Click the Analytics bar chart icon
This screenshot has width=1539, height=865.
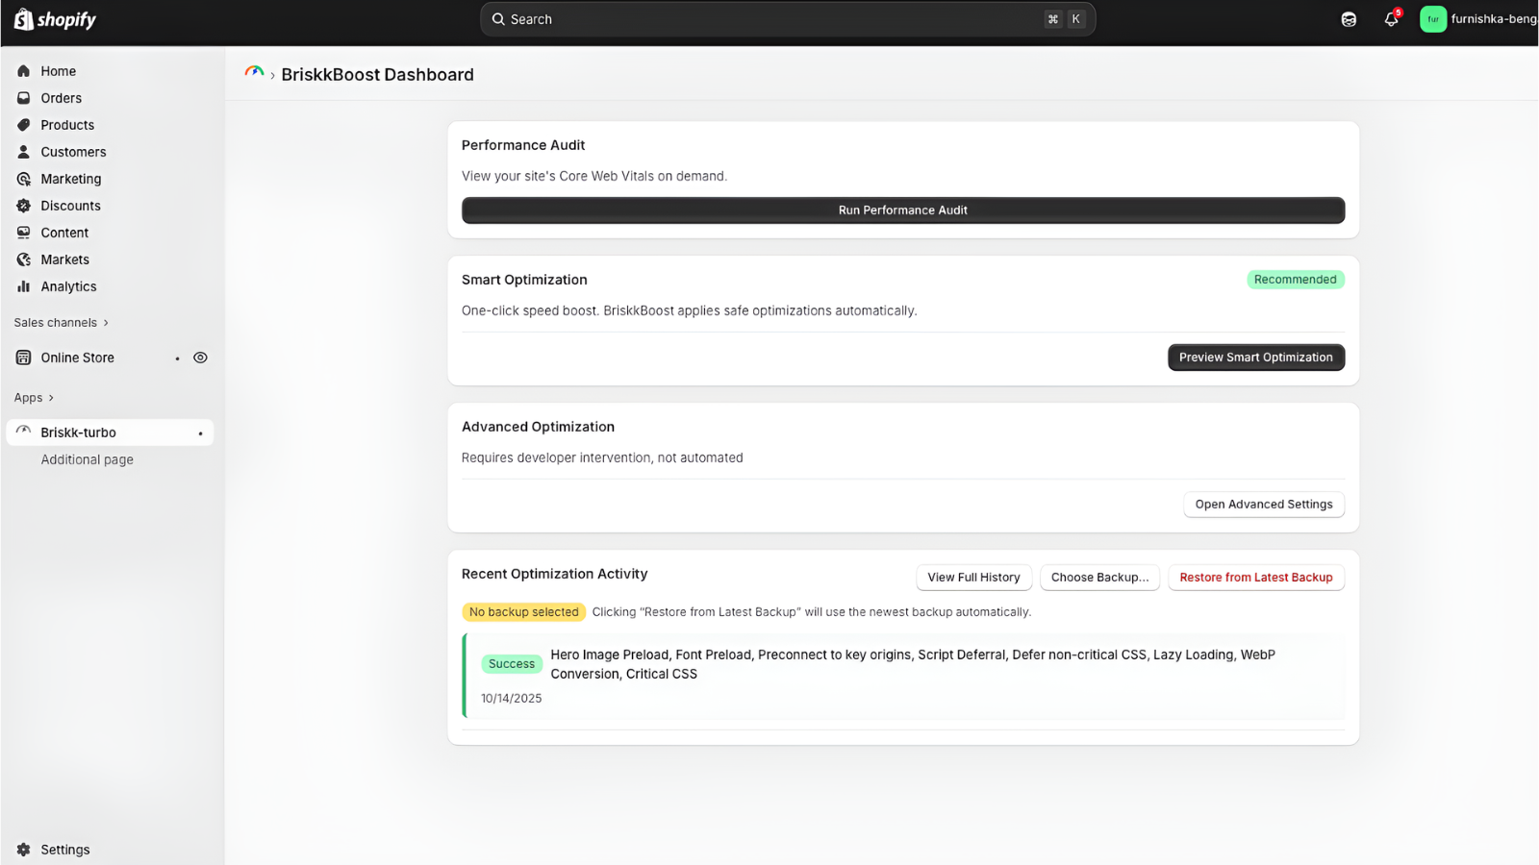coord(24,286)
